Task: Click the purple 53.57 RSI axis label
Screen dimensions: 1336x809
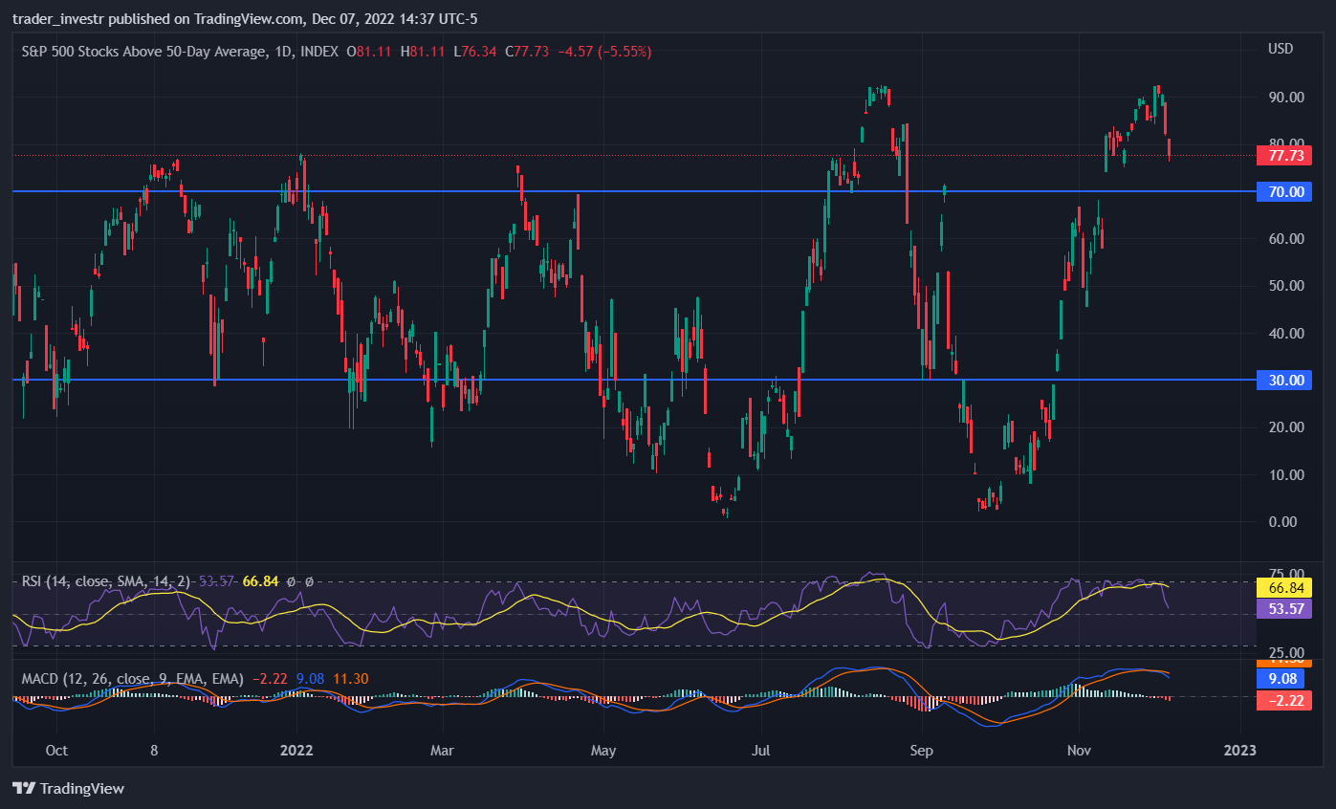Action: click(x=1285, y=609)
